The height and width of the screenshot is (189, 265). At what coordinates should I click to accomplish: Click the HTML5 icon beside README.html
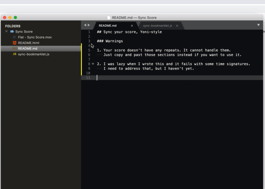15,43
